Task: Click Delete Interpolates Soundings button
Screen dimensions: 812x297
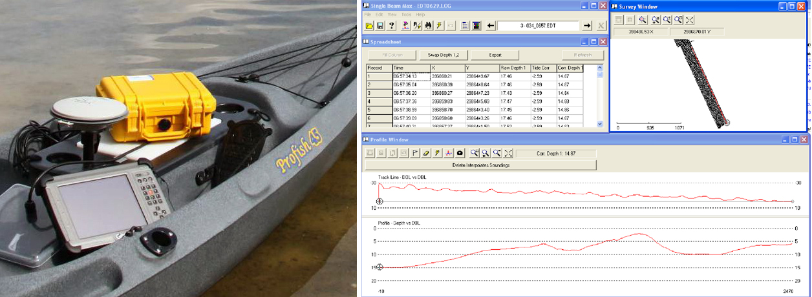Action: [x=480, y=165]
